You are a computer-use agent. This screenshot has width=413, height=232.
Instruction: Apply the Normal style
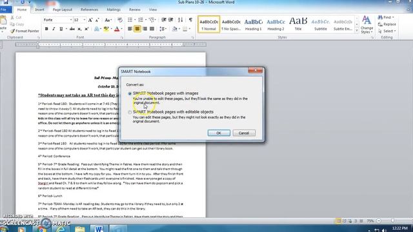coord(208,24)
